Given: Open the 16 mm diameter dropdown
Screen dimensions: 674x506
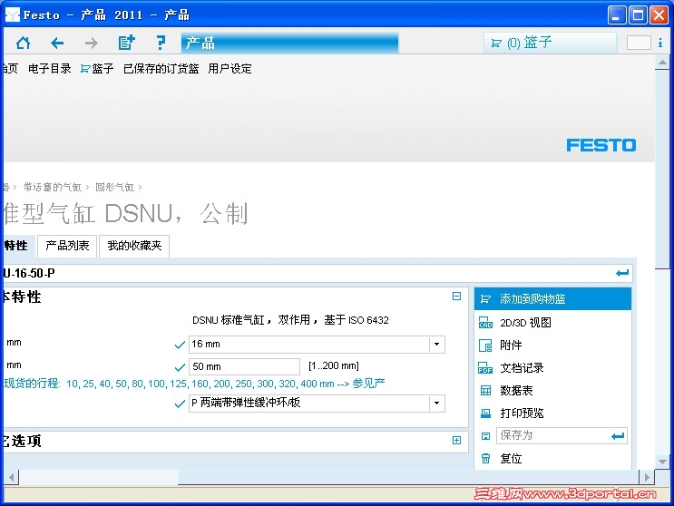Looking at the screenshot, I should 317,345.
